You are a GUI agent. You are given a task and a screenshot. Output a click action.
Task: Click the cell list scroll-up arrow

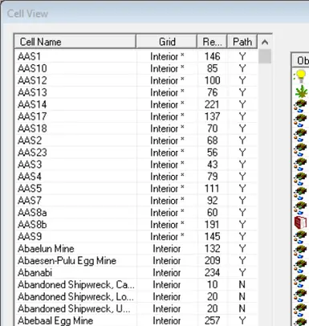pyautogui.click(x=265, y=42)
